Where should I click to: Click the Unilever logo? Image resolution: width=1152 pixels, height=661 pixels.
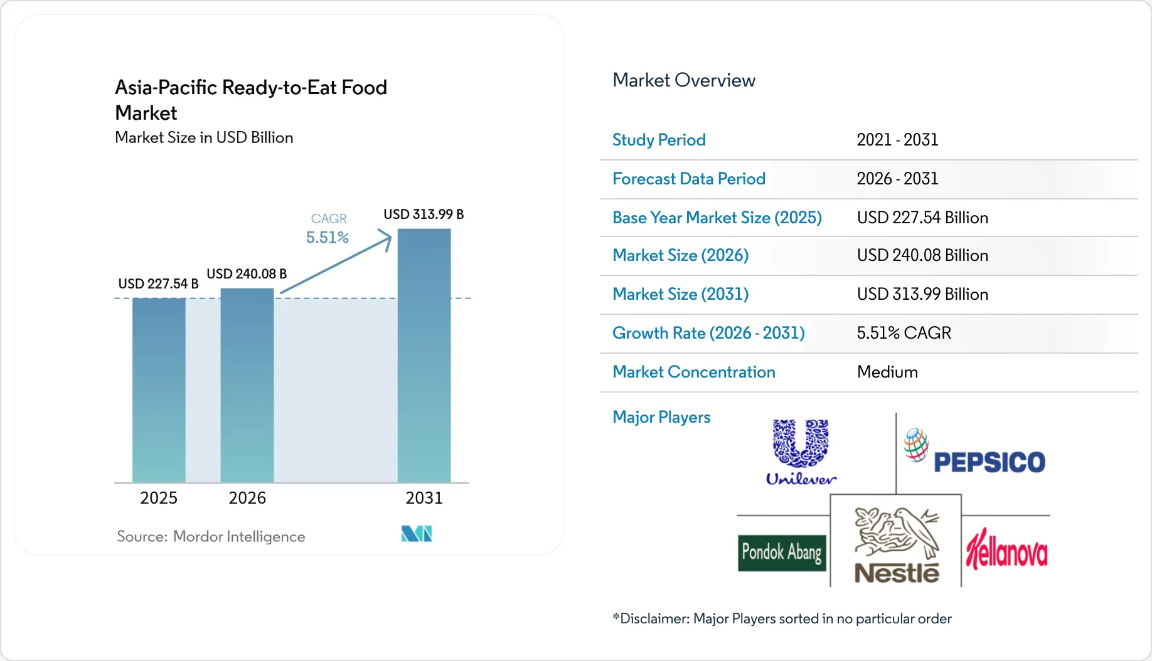801,452
